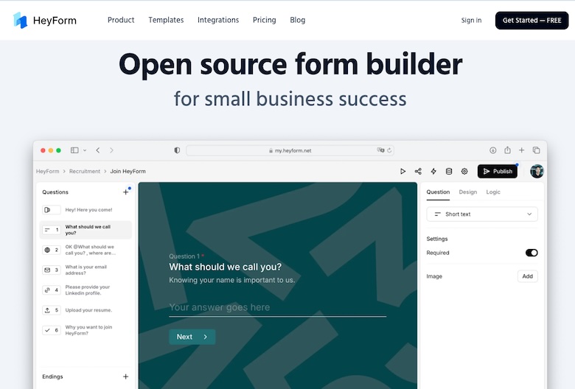The height and width of the screenshot is (389, 575).
Task: Open integrations lightning bolt icon
Action: coord(433,171)
